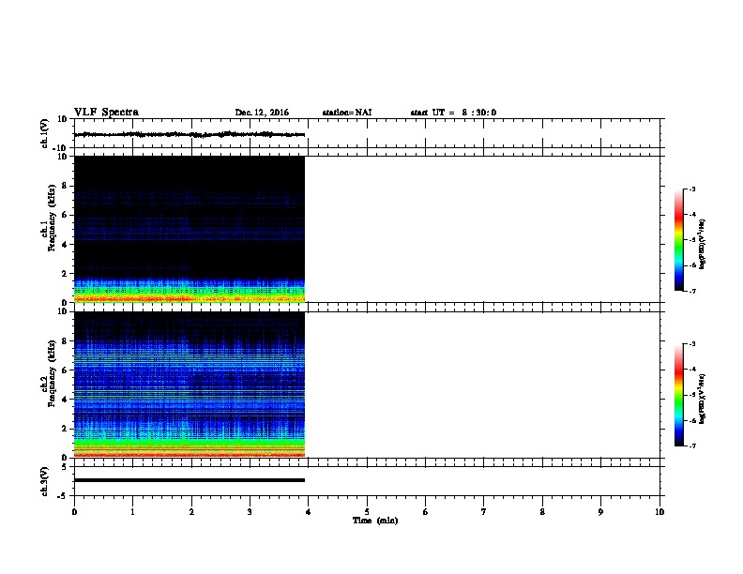Click inside the ch.2 spectrogram data
This screenshot has height=574, width=743.
pyautogui.click(x=190, y=385)
